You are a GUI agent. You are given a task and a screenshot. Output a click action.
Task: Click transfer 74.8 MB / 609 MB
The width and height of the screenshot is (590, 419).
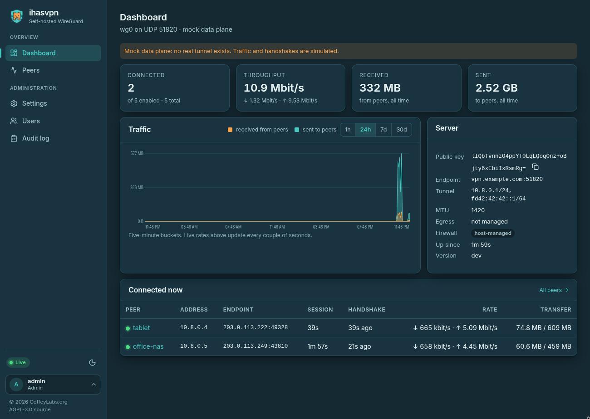coord(543,328)
